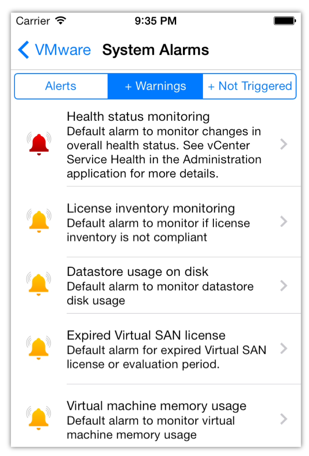Tap the battery indicator in status bar
The image size is (309, 456).
(x=285, y=21)
